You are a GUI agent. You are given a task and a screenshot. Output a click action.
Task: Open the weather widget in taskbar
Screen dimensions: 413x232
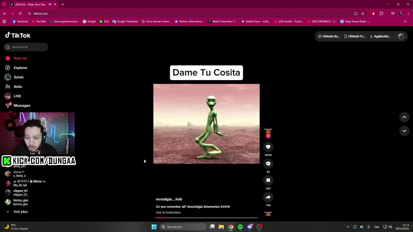pos(16,227)
